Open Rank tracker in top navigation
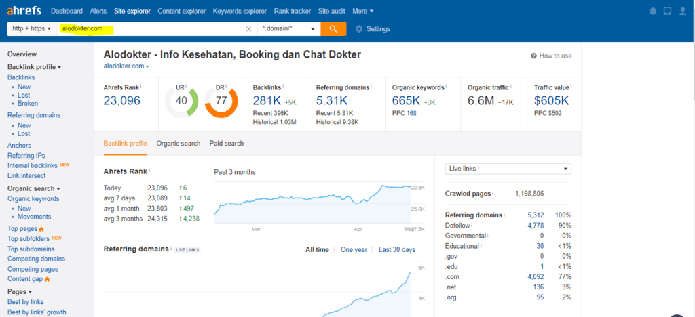This screenshot has height=317, width=695. (292, 11)
